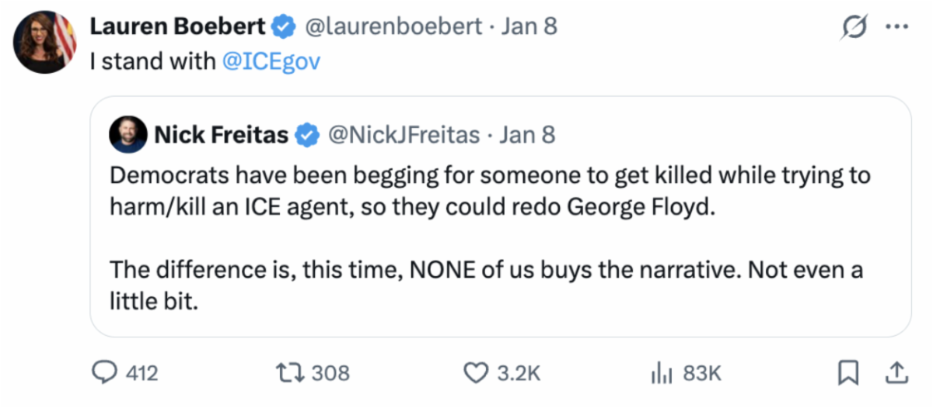Follow the @ICEgov mention link
The width and height of the screenshot is (933, 408).
(x=271, y=62)
